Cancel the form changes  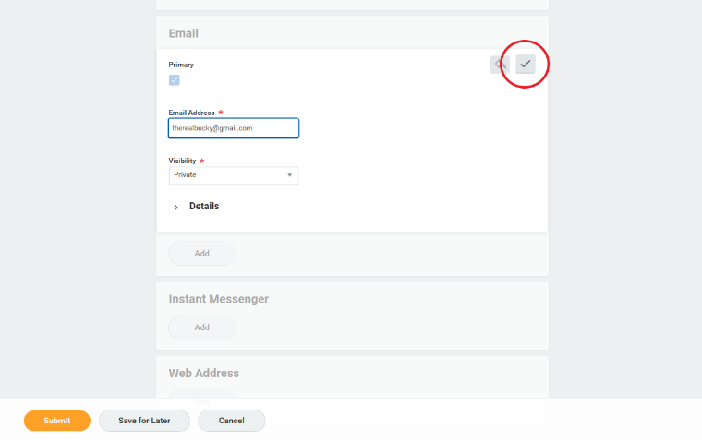[x=231, y=421]
